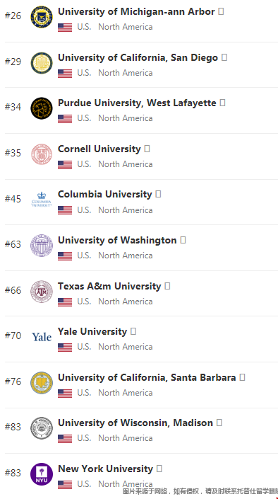Click the University of Washington purple seal
The width and height of the screenshot is (278, 499).
point(42,246)
